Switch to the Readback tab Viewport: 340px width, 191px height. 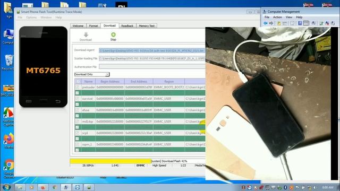point(127,26)
